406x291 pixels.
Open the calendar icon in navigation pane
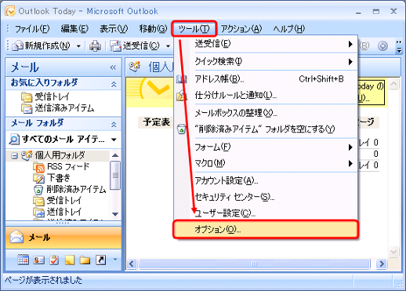tap(23, 260)
